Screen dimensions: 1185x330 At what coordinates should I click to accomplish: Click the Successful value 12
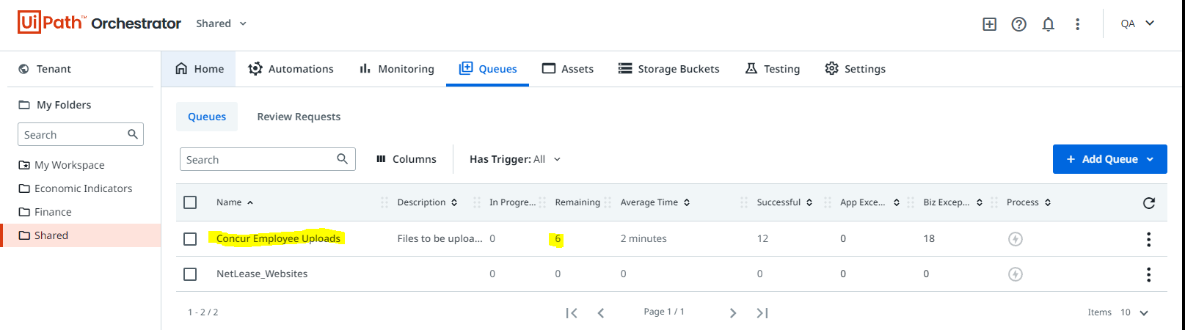[762, 238]
